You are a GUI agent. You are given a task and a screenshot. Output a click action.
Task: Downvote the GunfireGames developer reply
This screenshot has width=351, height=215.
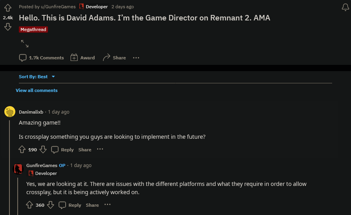point(50,205)
